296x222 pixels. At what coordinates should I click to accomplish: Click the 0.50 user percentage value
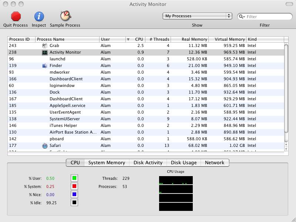tap(50, 178)
